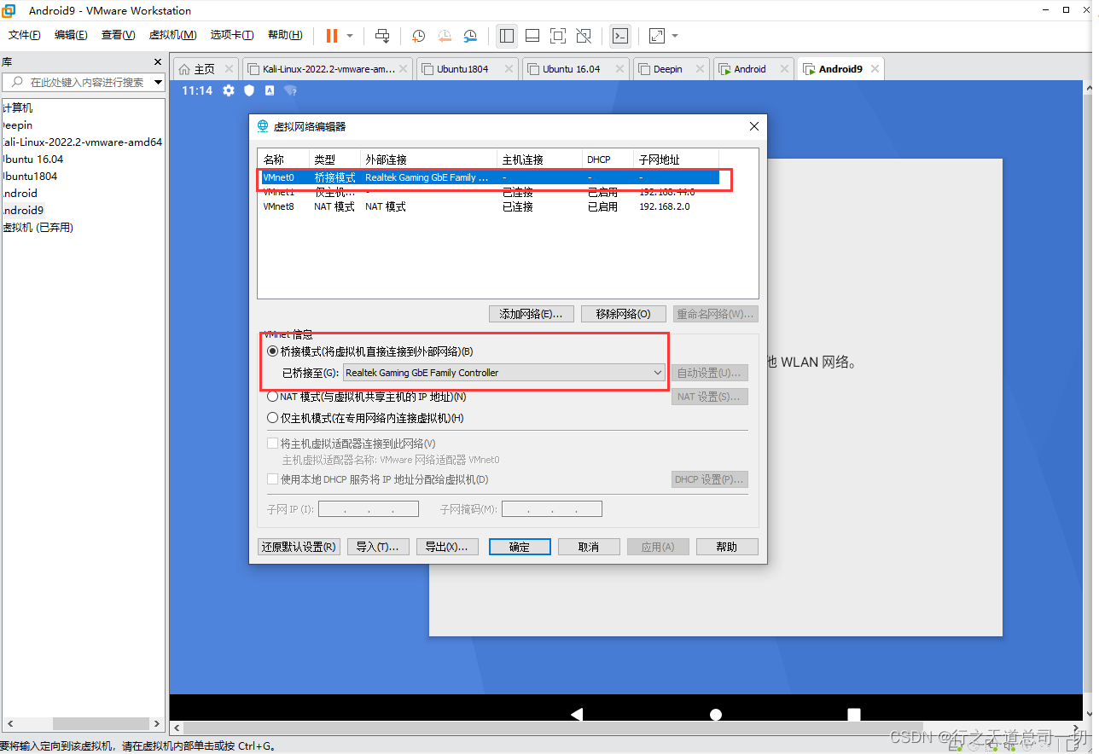
Task: Confirm with the 确定 button
Action: pos(520,547)
